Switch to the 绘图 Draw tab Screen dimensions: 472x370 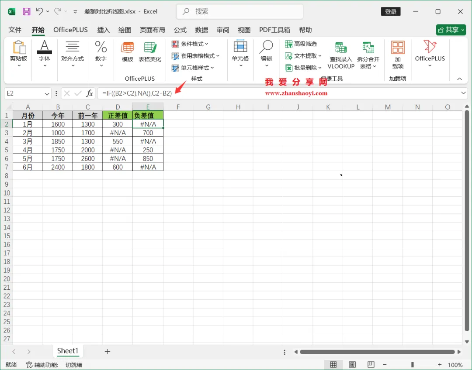click(125, 30)
